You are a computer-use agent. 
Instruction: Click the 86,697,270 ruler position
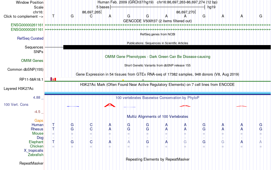[185, 12]
